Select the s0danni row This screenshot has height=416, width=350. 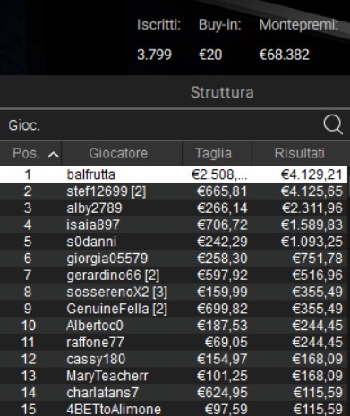[x=174, y=242]
